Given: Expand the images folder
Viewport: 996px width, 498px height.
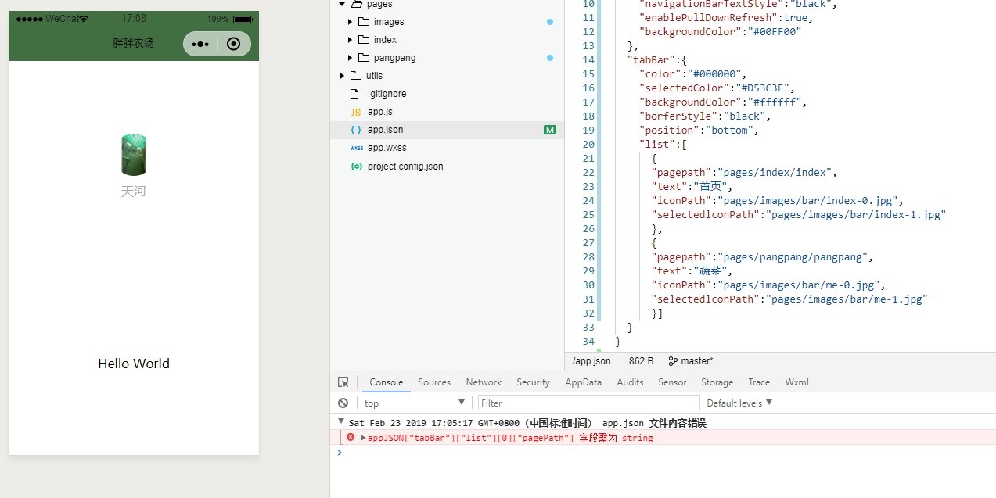Looking at the screenshot, I should pyautogui.click(x=351, y=22).
